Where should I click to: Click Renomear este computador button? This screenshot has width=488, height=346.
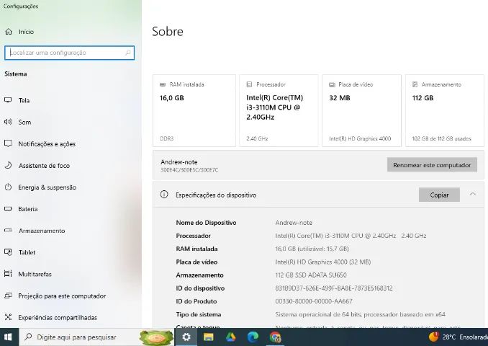pos(432,165)
